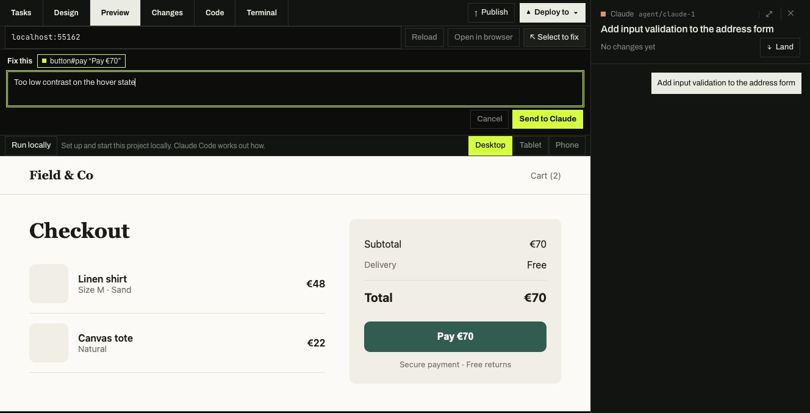This screenshot has height=413, width=810.
Task: Open Cart (2) link
Action: click(546, 176)
